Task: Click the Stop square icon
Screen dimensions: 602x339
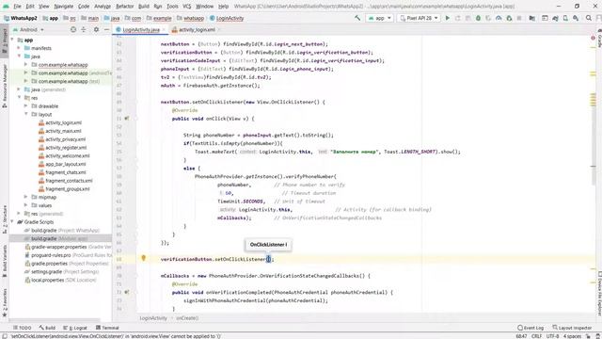Action: [x=519, y=18]
